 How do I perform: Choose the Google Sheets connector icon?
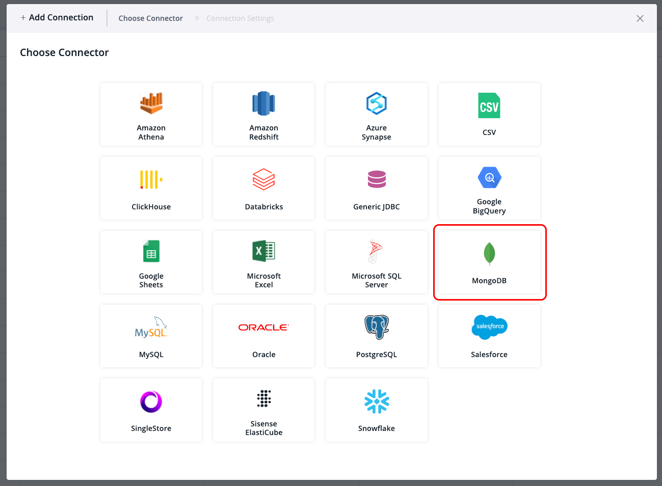(151, 251)
